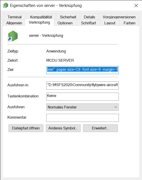142x180 pixels.
Task: Open the Layout tab
Action: (110, 23)
